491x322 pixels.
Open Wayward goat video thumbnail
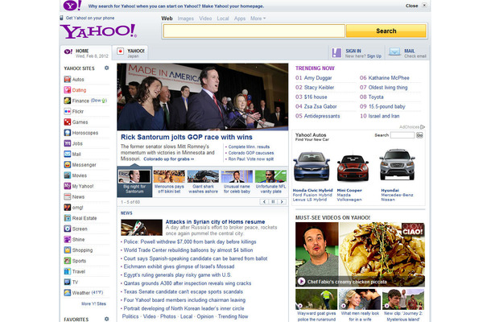tap(316, 299)
